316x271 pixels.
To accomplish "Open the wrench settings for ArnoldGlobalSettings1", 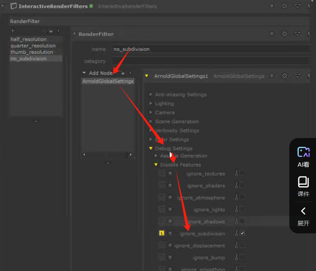I will pos(285,76).
